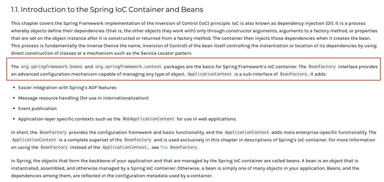The height and width of the screenshot is (182, 384).
Task: Click the "Application-layer specific contexts" bullet text
Action: (x=127, y=119)
